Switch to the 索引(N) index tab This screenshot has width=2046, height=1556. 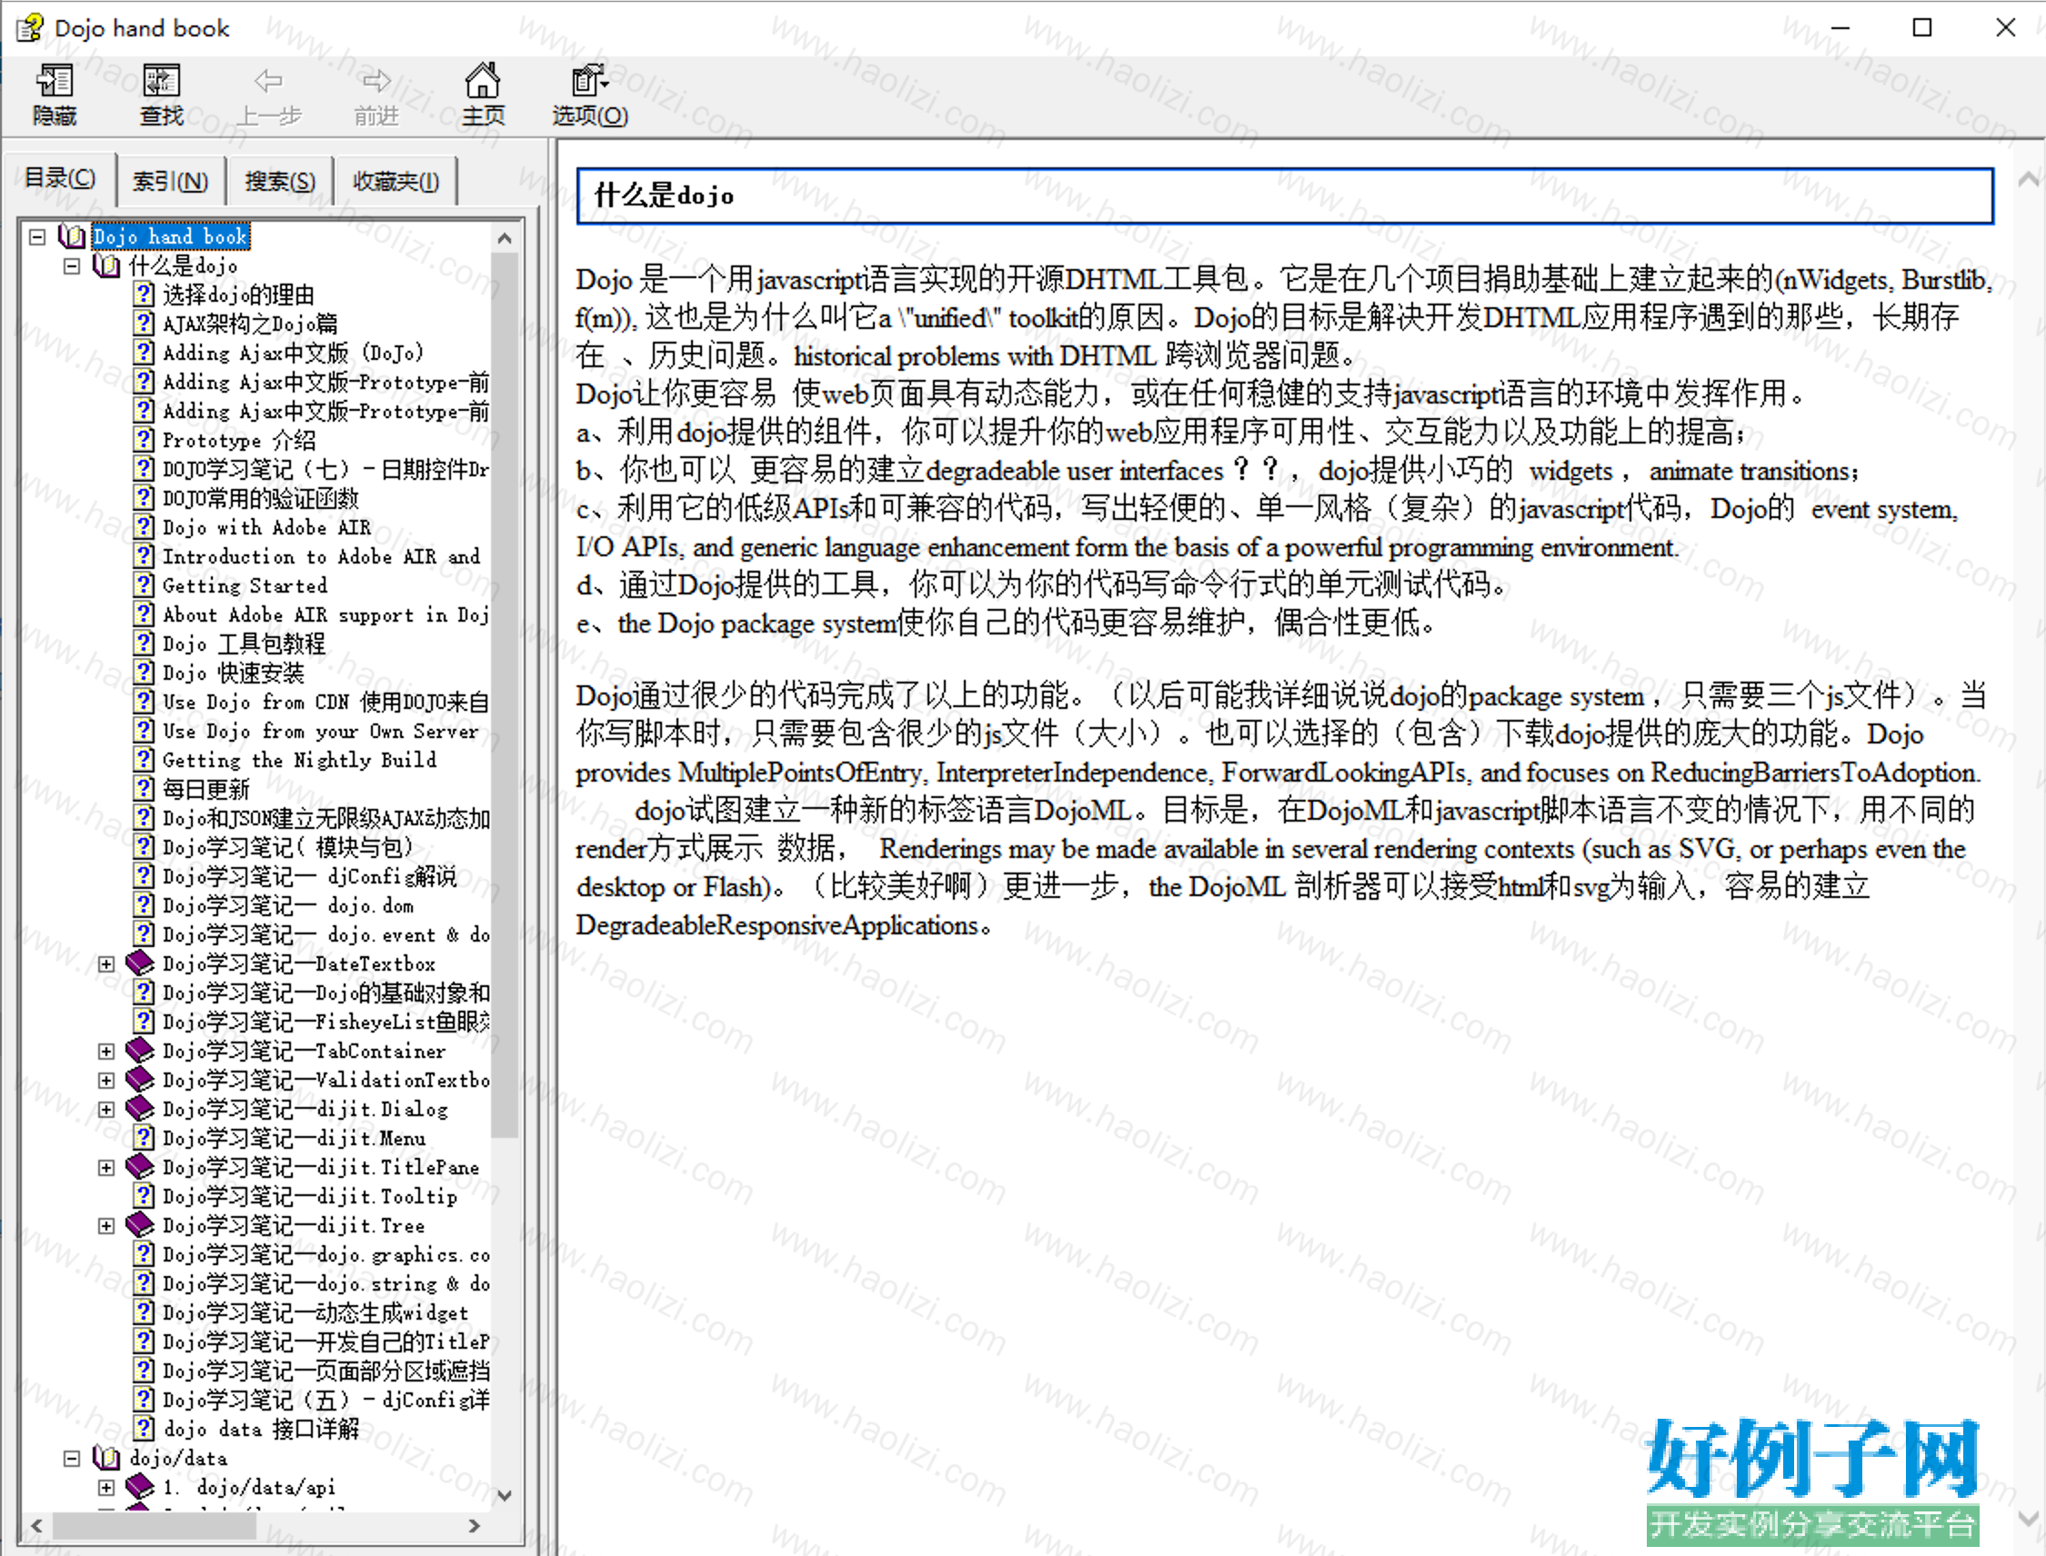tap(171, 181)
